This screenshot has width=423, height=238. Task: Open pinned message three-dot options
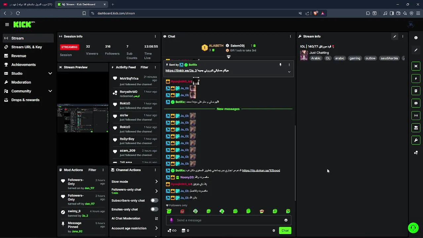[x=289, y=65]
